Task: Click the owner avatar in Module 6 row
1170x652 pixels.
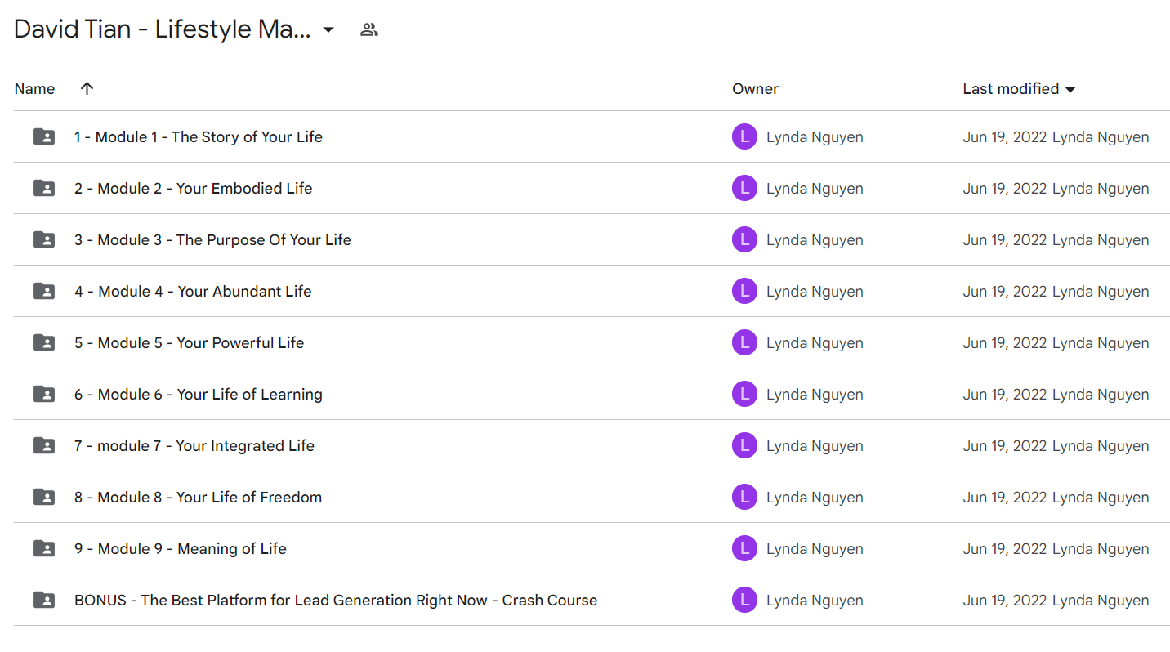Action: click(744, 394)
